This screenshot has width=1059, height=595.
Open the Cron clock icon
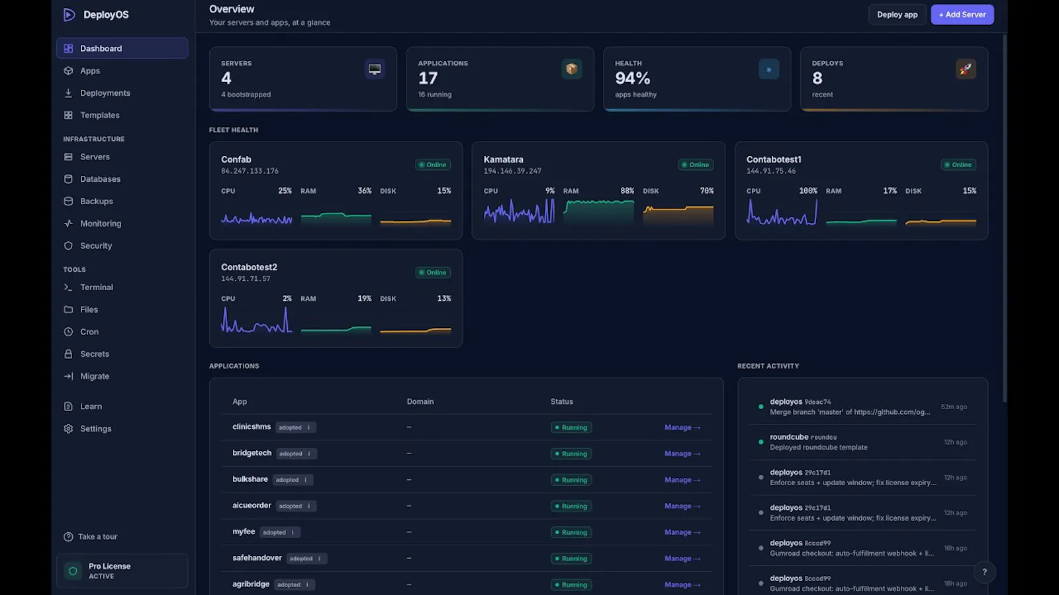point(68,332)
